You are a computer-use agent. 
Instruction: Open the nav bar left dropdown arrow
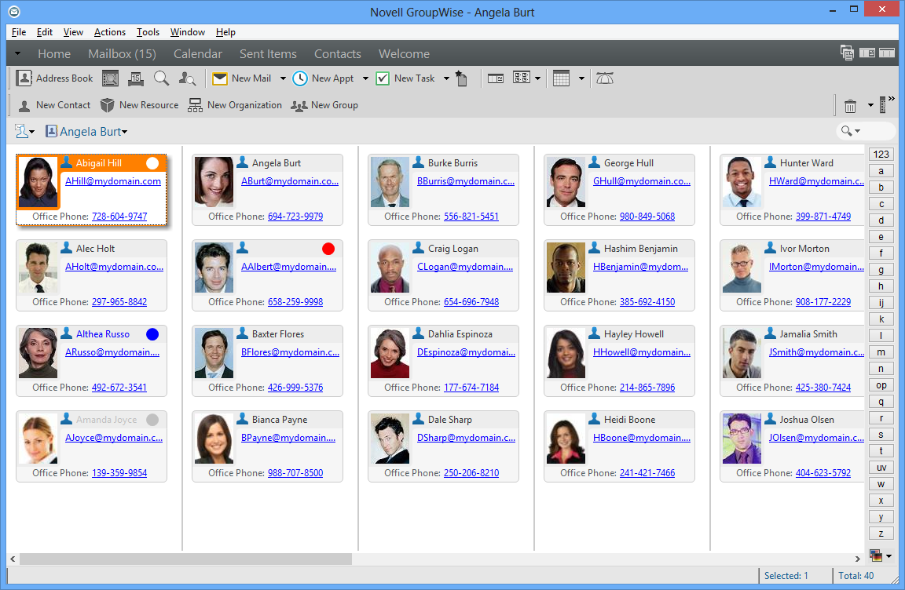17,53
